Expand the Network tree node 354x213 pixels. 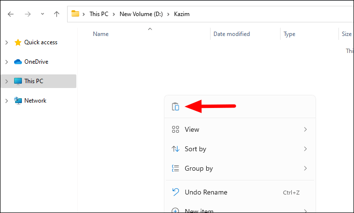click(7, 101)
